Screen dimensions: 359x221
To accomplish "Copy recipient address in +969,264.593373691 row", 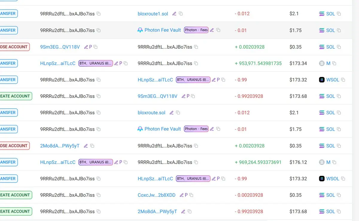I will tap(196, 162).
